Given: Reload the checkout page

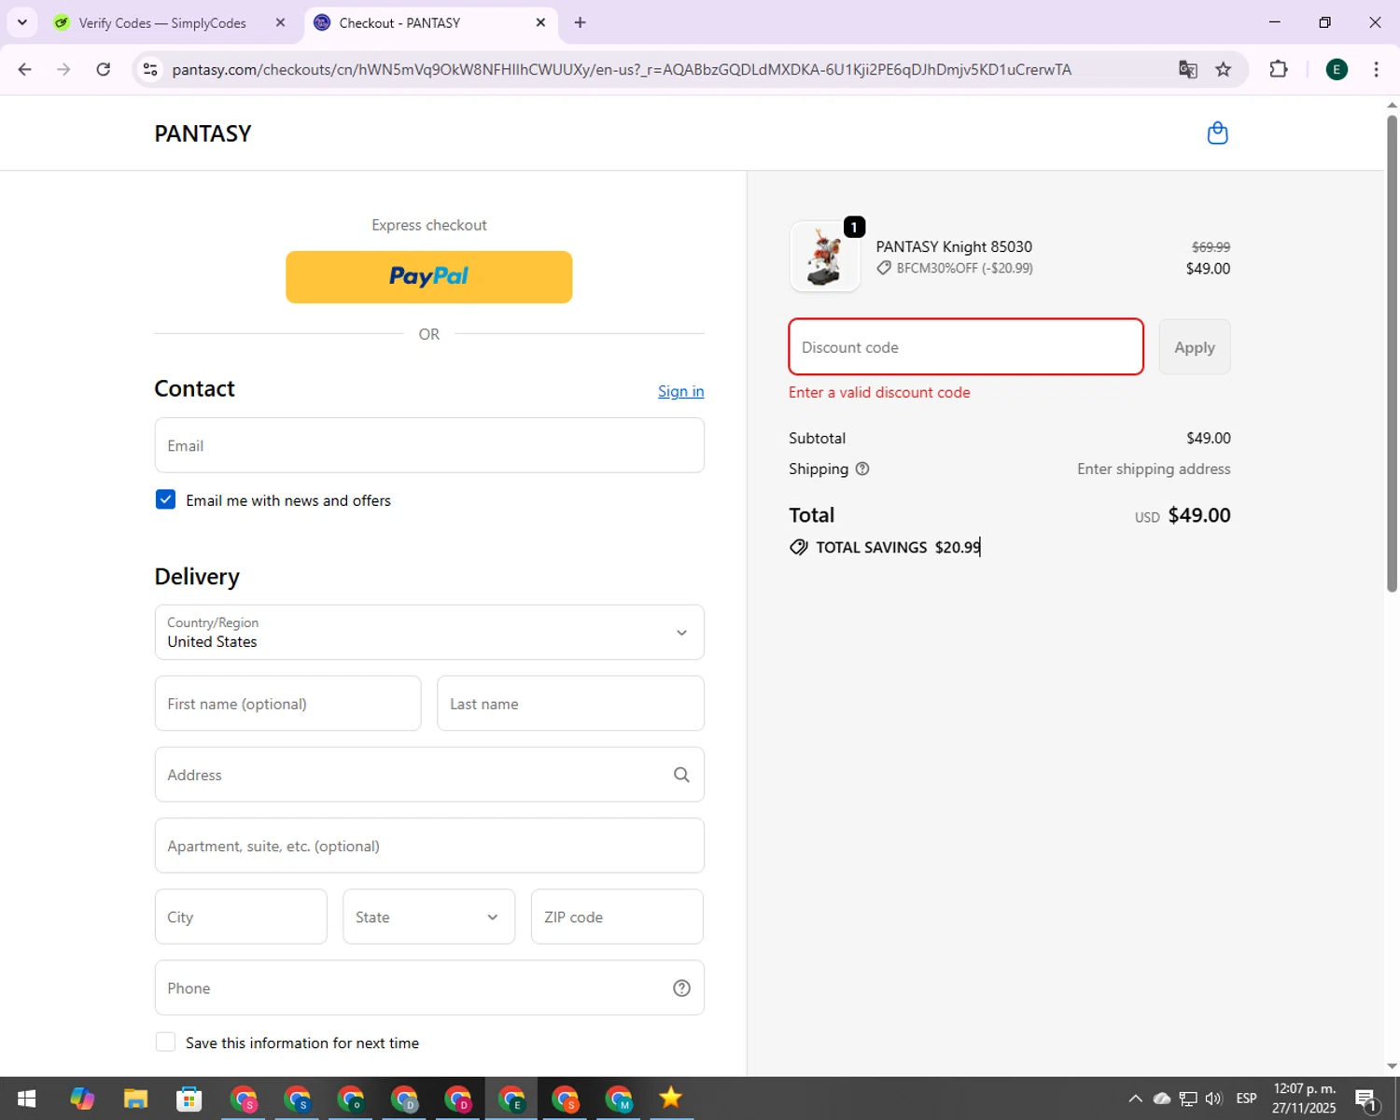Looking at the screenshot, I should 104,69.
